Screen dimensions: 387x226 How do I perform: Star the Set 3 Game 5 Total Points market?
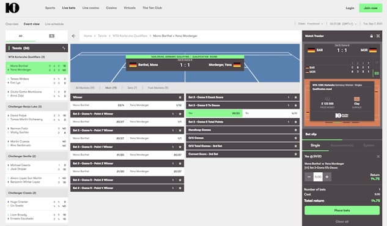coord(295,122)
